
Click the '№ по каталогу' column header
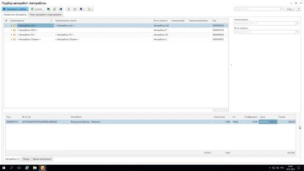[x=161, y=21]
